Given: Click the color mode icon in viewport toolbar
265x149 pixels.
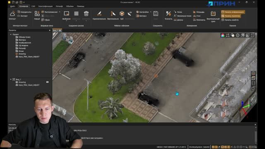Looking at the screenshot, I should tap(223, 35).
